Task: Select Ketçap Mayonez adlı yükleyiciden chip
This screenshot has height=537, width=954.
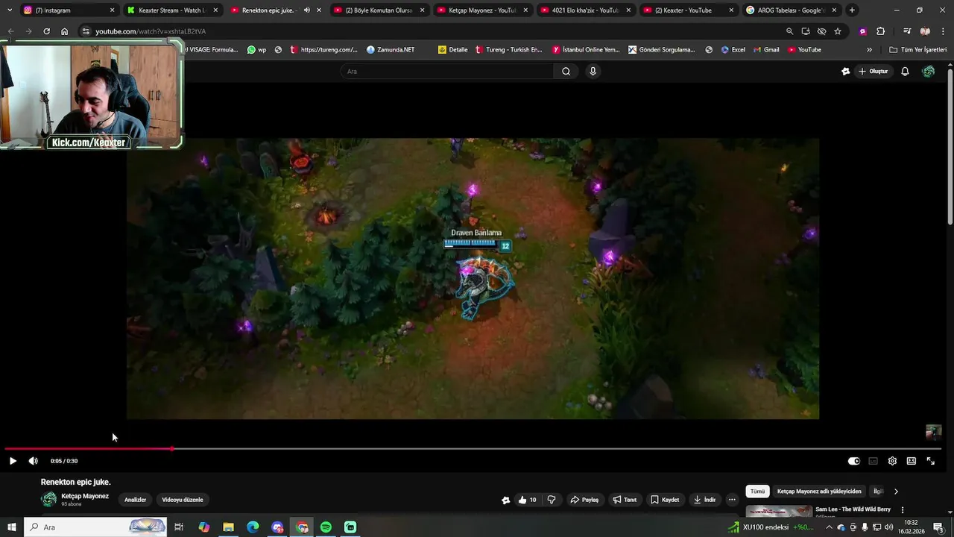Action: point(819,492)
